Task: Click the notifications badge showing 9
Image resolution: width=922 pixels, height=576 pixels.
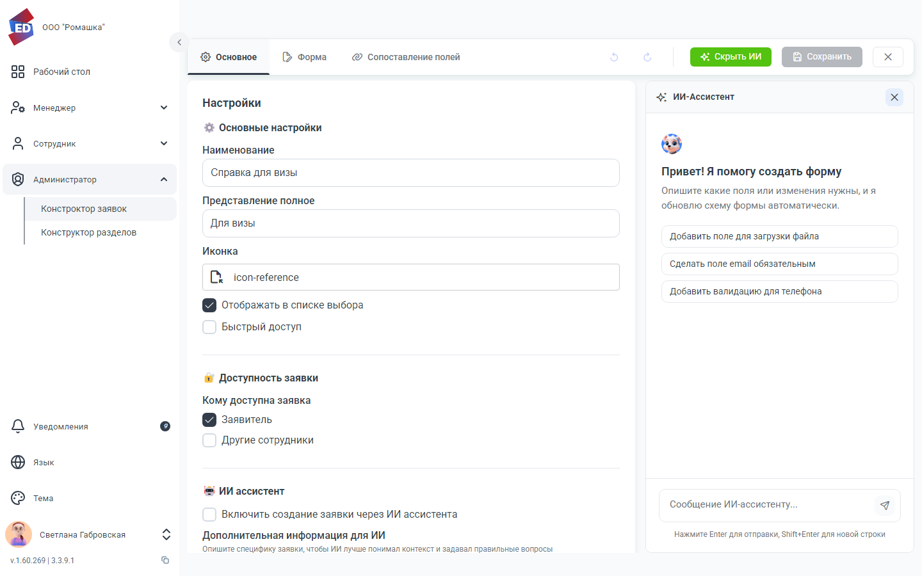Action: click(x=165, y=426)
